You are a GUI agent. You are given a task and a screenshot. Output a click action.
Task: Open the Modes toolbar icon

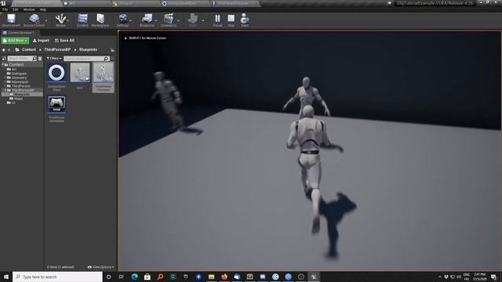tap(60, 20)
